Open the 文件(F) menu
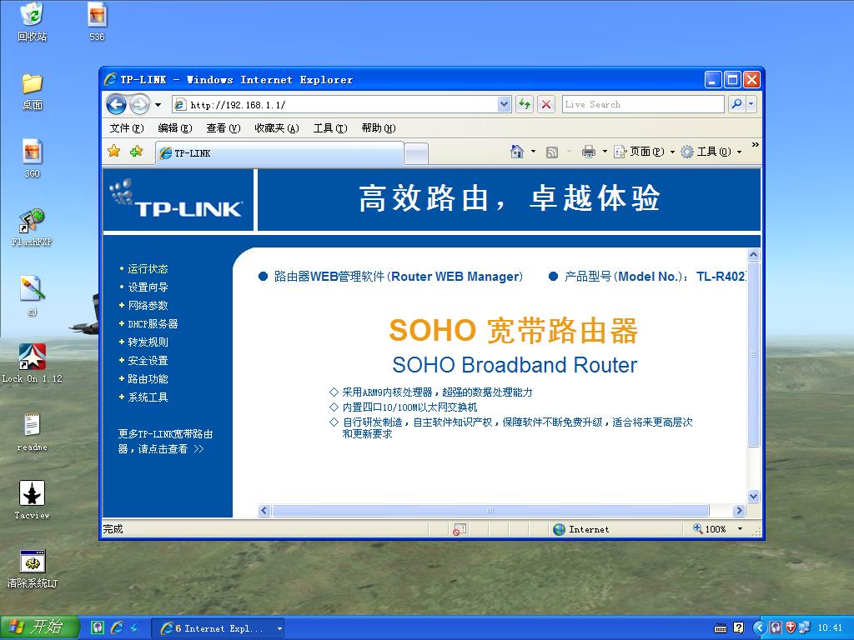This screenshot has width=854, height=640. (127, 128)
